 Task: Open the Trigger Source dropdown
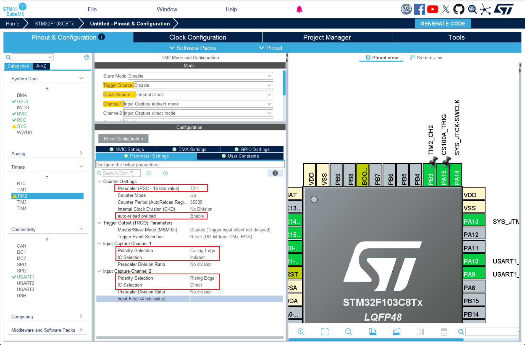203,85
